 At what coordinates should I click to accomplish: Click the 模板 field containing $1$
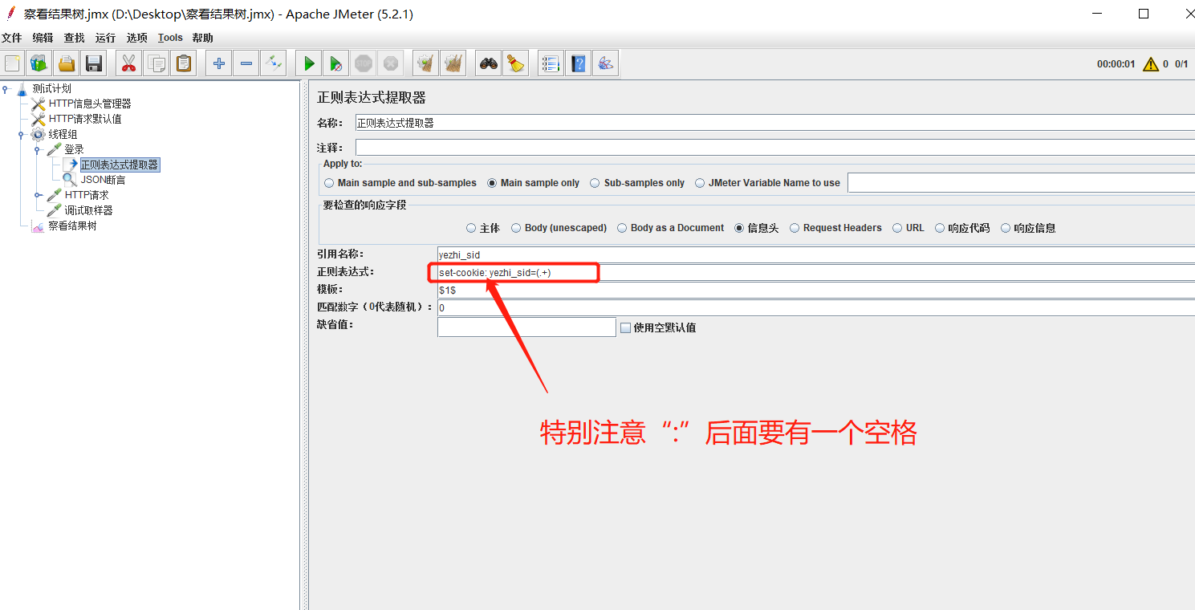tap(815, 290)
